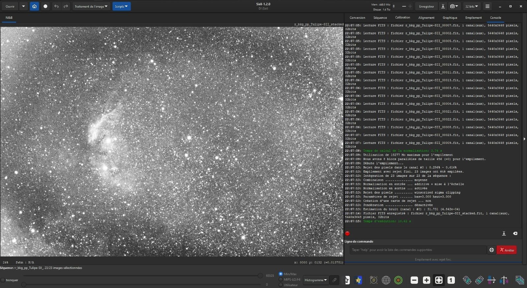Screen dimensions: 527x288
Task: Click the Ouvrir button
Action: pos(10,6)
